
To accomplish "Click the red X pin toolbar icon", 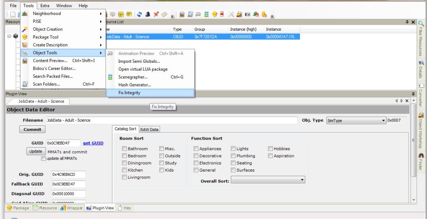I will tap(156, 15).
